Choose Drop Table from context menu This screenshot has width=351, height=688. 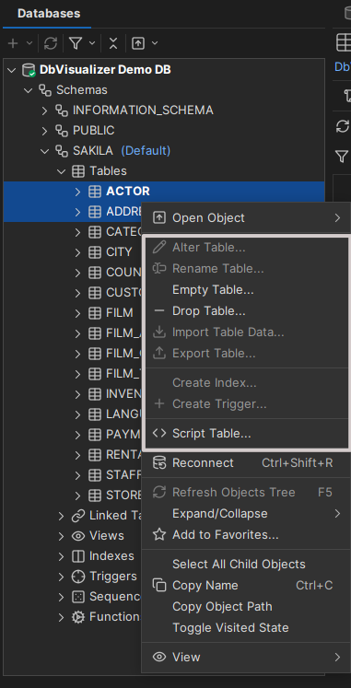[247, 311]
